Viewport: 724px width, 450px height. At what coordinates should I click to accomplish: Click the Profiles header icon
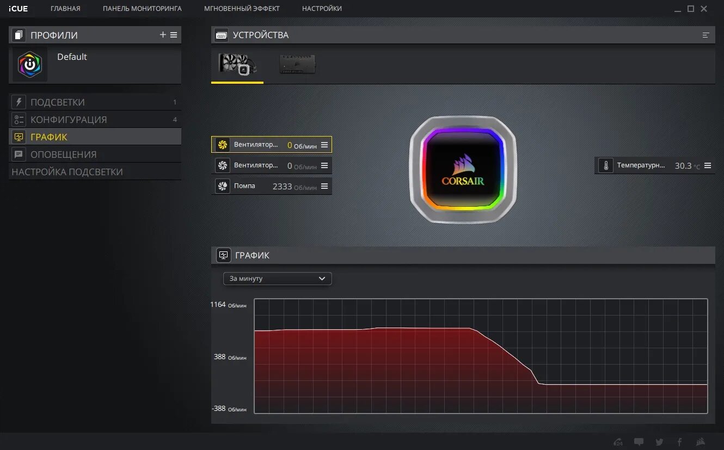[19, 35]
